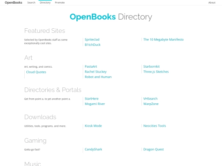Open the Cloud Quotes link
Viewport: 222px width, 166px height.
tap(36, 72)
